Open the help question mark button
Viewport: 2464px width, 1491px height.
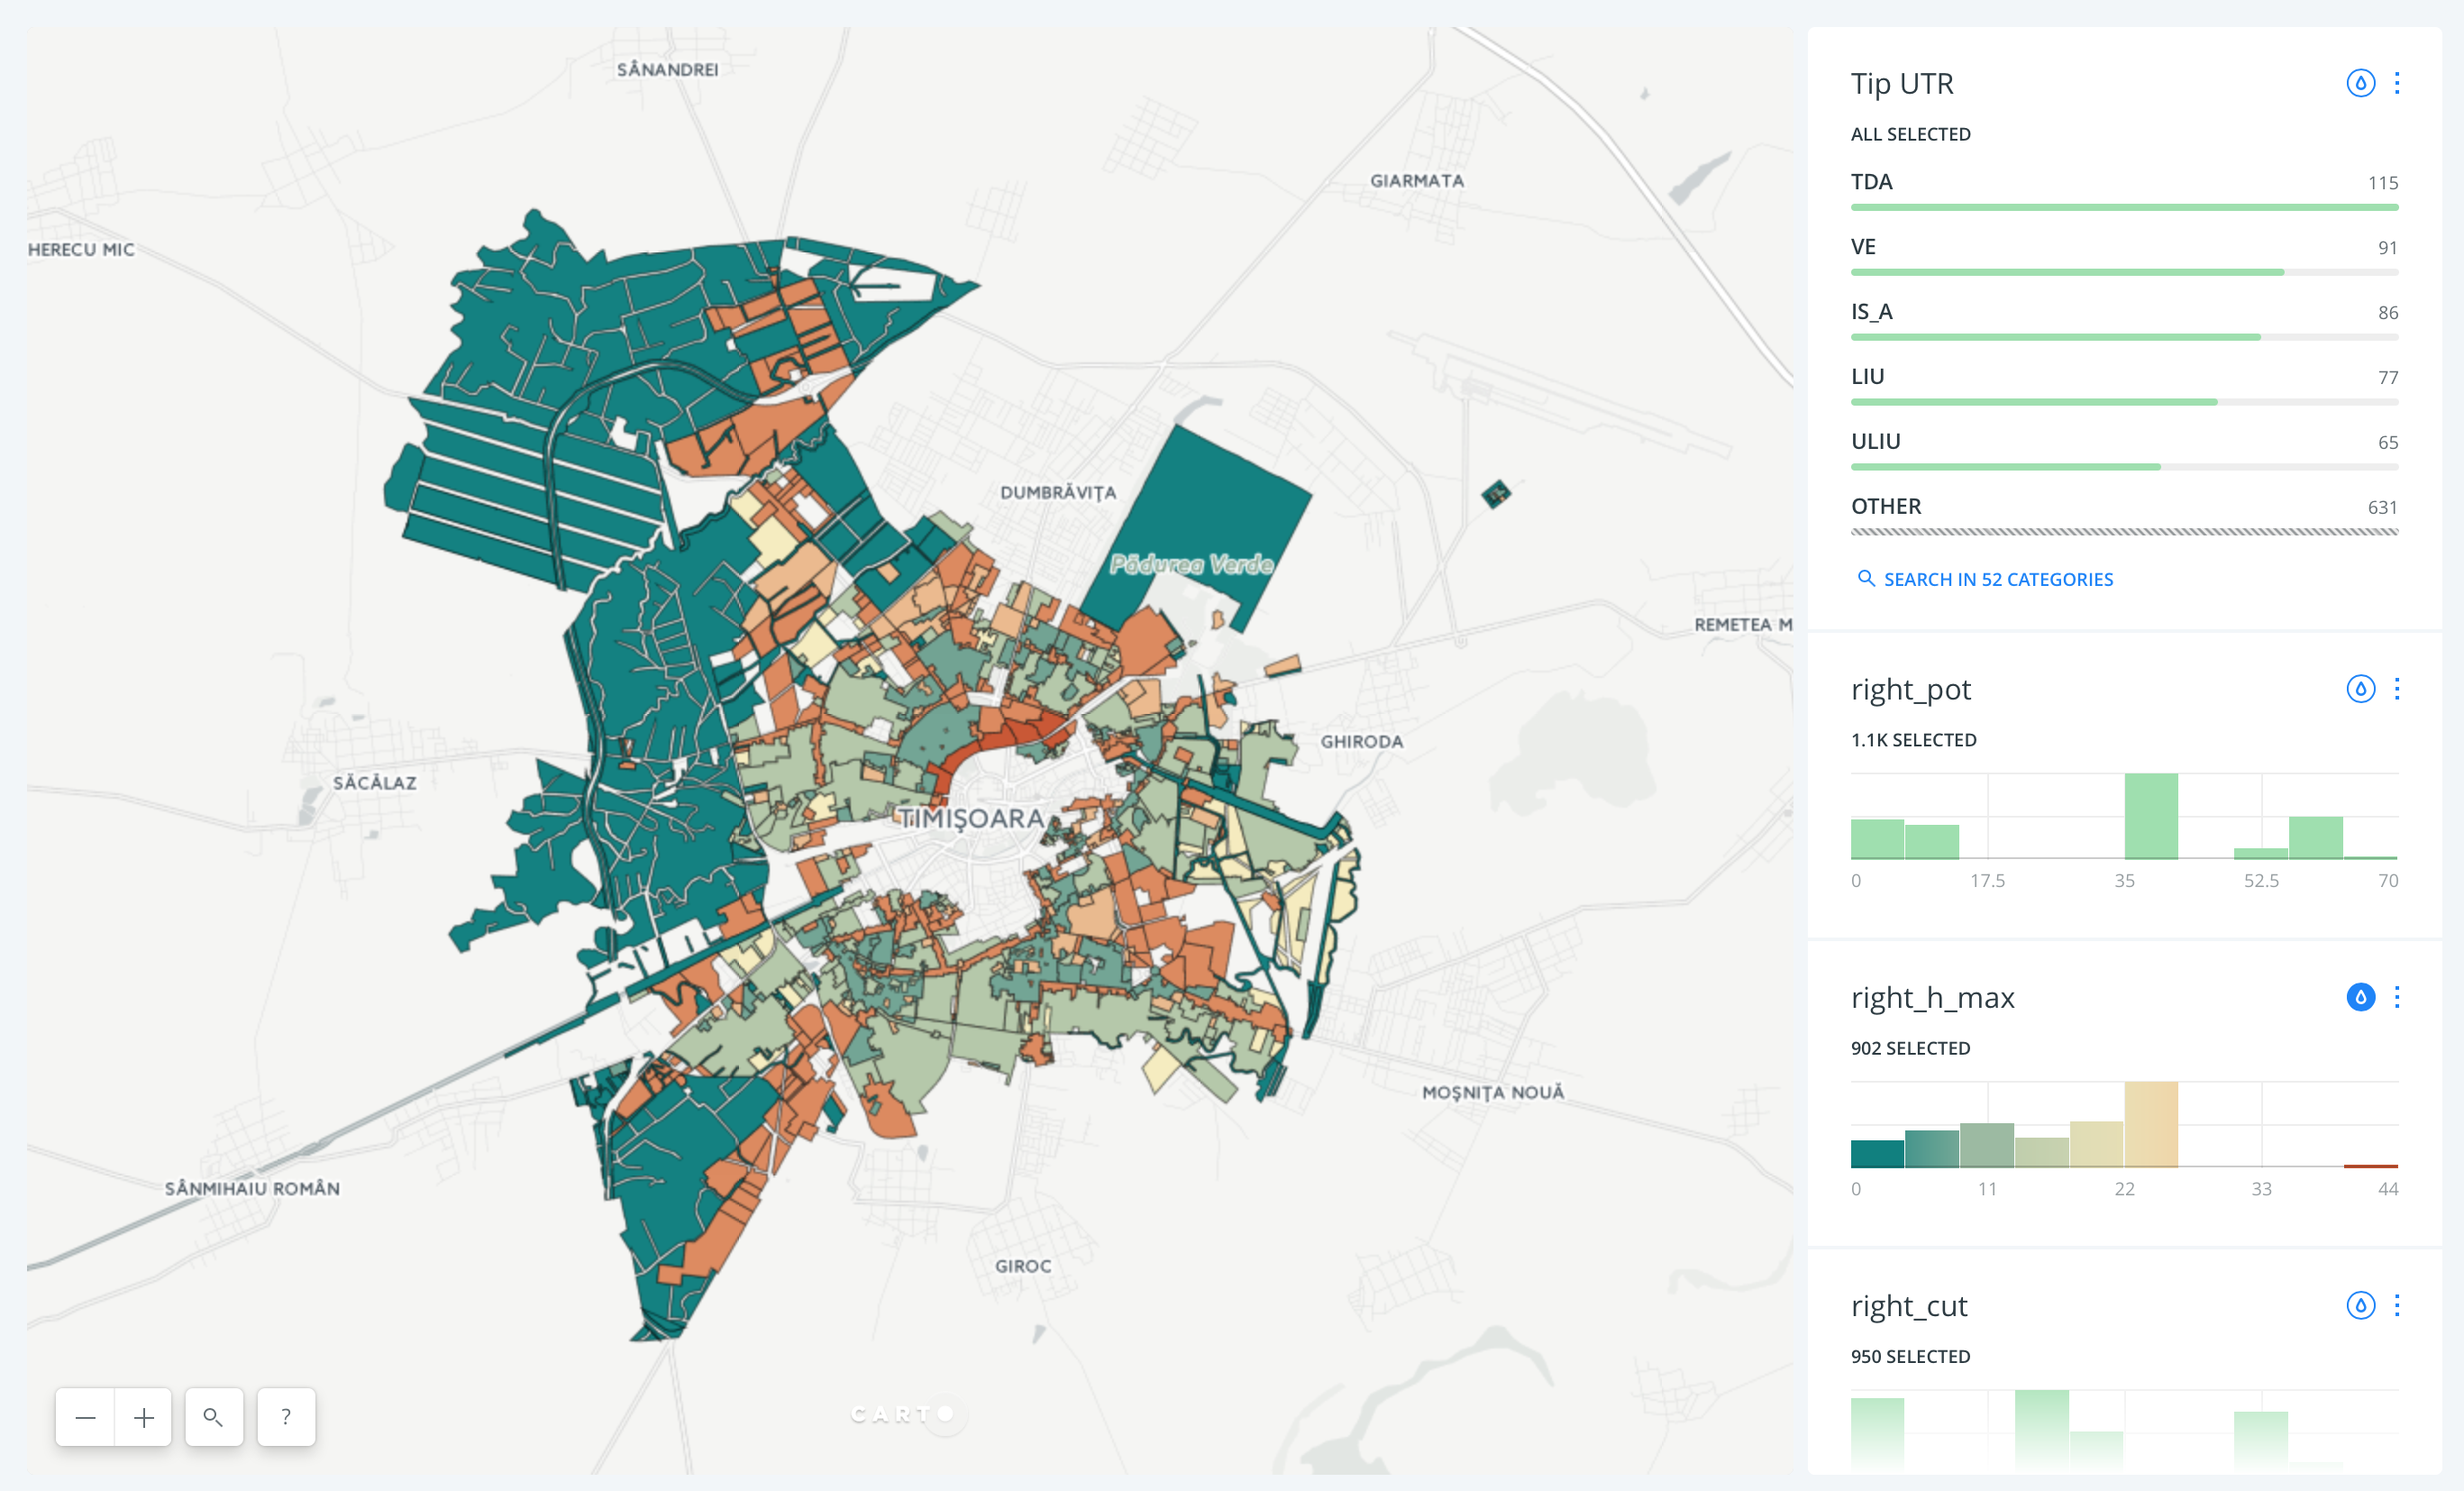coord(286,1417)
